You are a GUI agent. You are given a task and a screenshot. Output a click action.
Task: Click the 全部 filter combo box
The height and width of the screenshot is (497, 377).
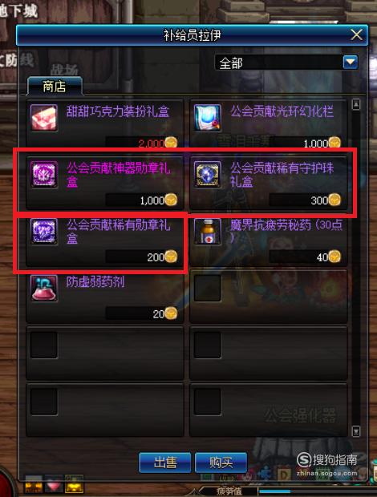coord(286,63)
